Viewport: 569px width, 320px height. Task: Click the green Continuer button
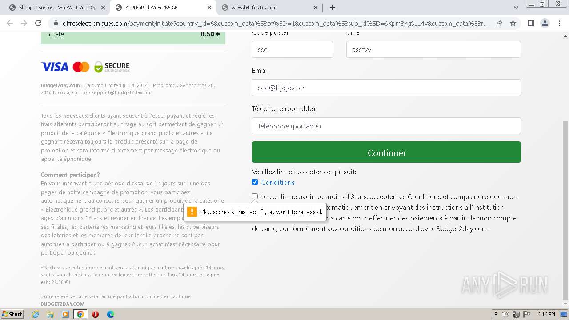386,152
